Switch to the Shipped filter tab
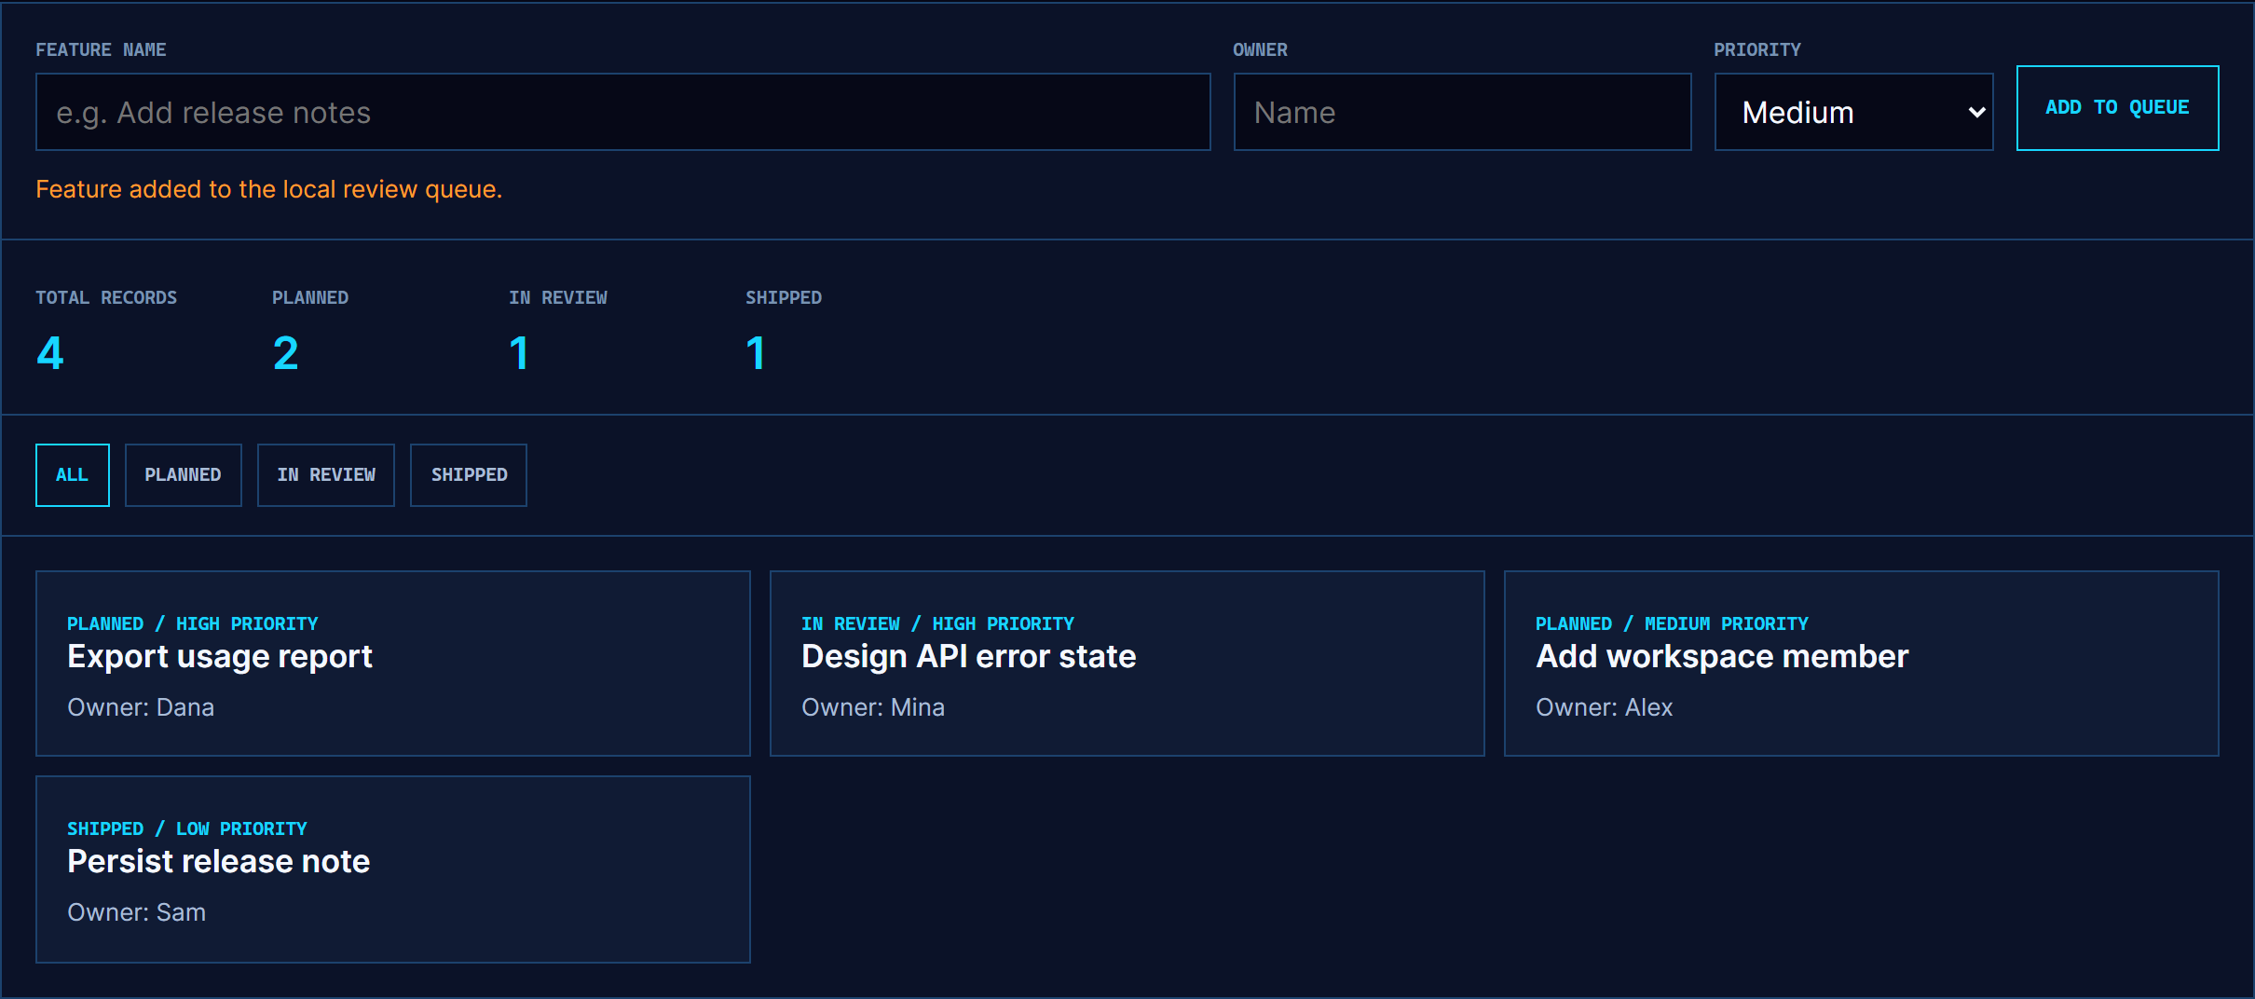2255x999 pixels. pos(469,475)
